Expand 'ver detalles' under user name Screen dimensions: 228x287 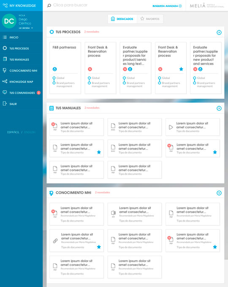26,28
